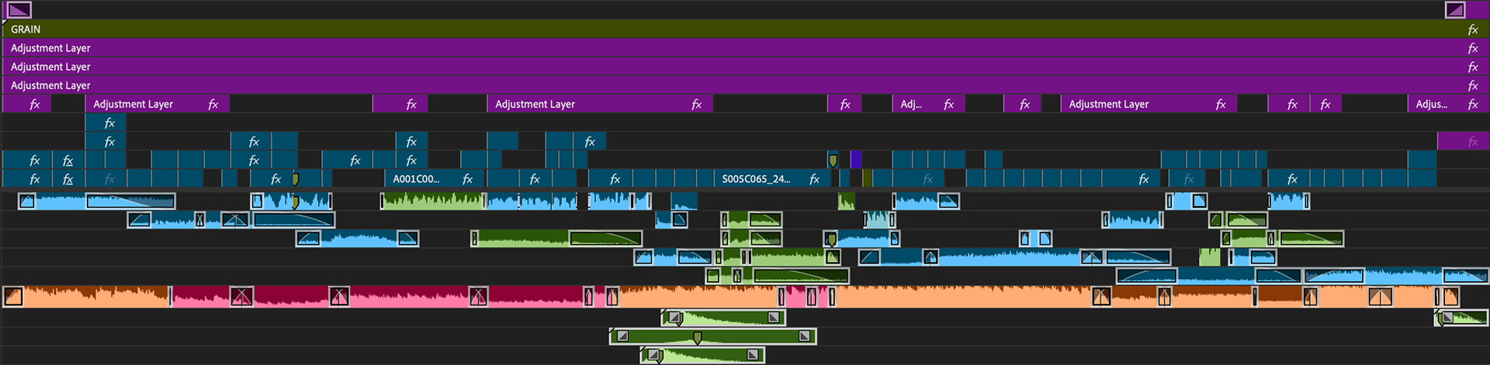
Task: Select the small violet clip beside the video marker
Action: [856, 160]
